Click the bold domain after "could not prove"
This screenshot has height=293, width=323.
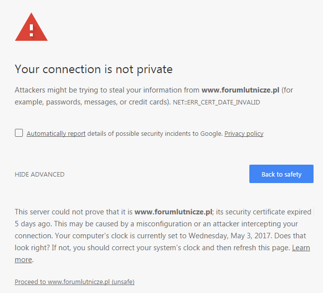(174, 212)
